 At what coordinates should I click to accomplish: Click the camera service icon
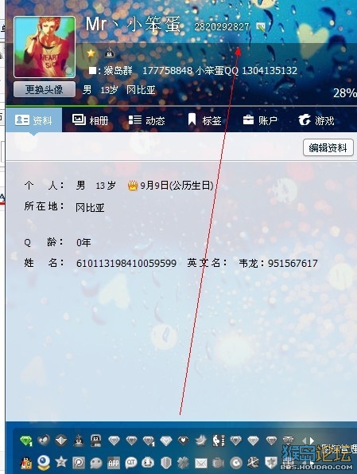click(x=218, y=463)
